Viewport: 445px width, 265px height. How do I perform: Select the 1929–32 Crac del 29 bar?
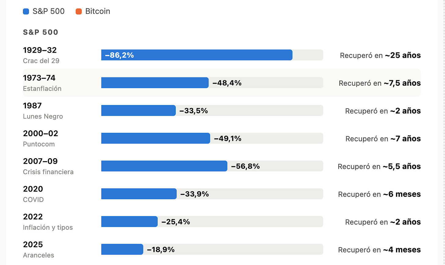pyautogui.click(x=197, y=55)
